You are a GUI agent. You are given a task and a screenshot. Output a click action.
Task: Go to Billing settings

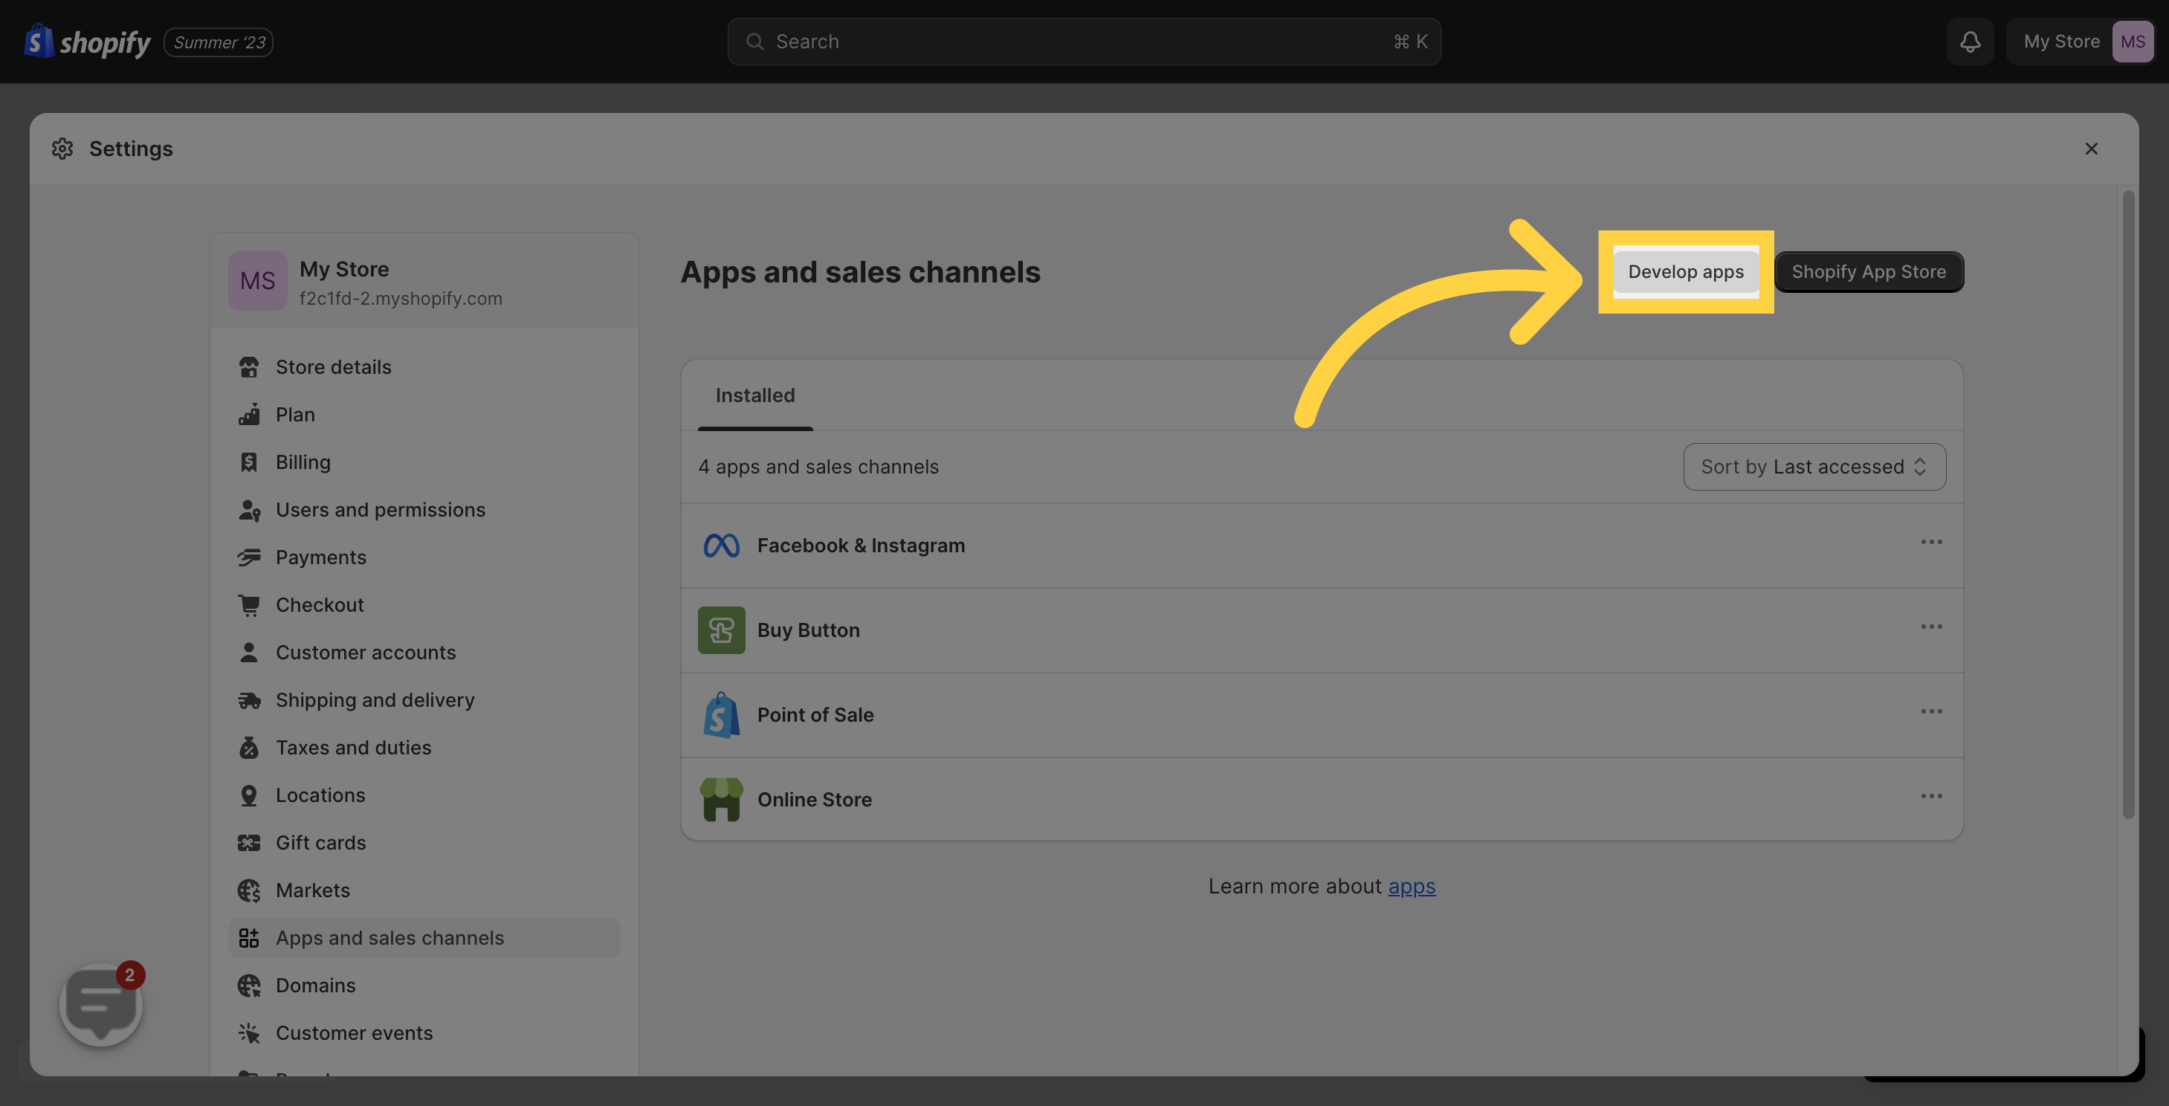[424, 462]
